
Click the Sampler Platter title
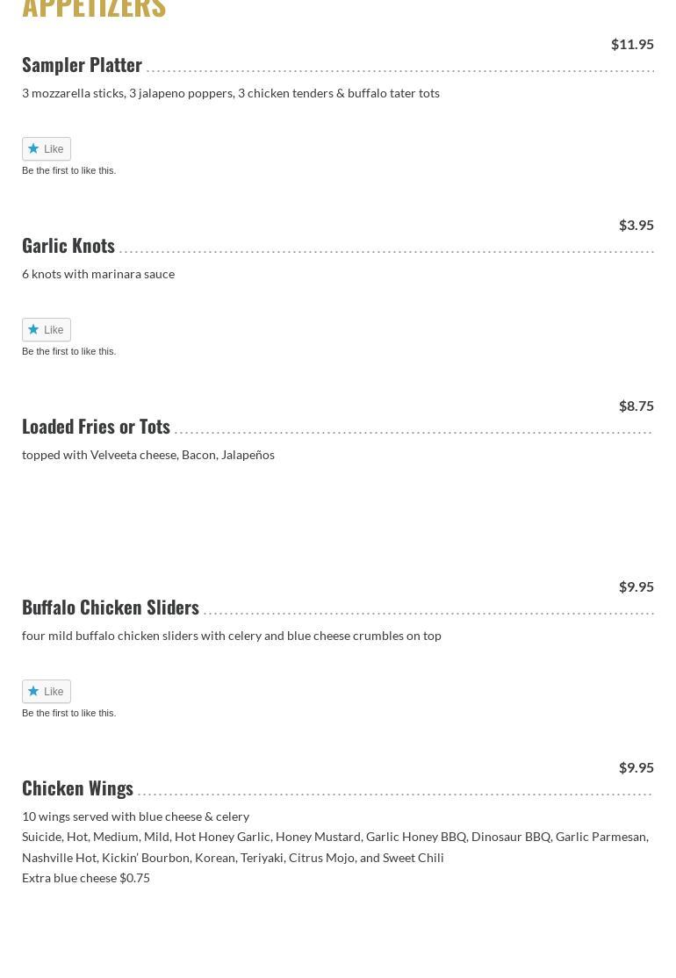click(82, 65)
